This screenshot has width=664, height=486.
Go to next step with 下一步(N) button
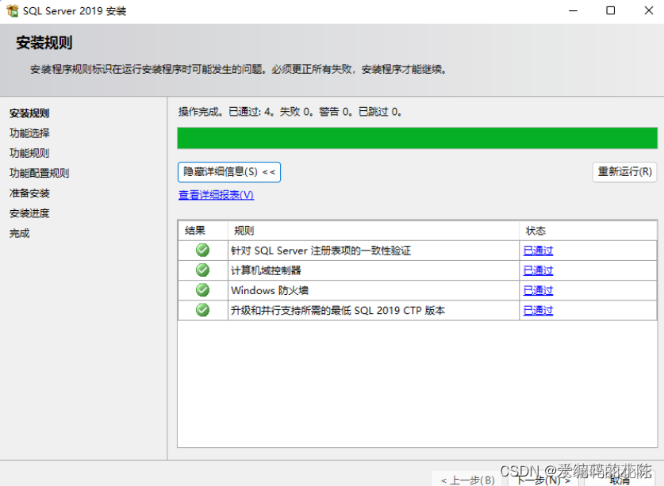point(543,480)
